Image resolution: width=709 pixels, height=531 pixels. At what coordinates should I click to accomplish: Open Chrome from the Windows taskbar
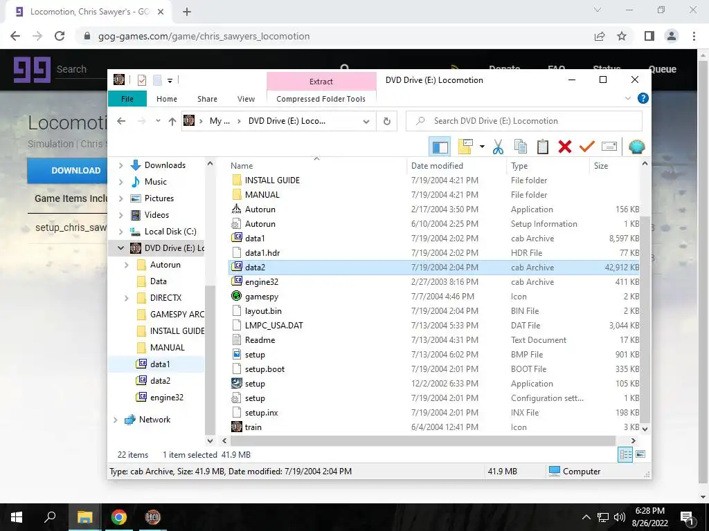(119, 517)
